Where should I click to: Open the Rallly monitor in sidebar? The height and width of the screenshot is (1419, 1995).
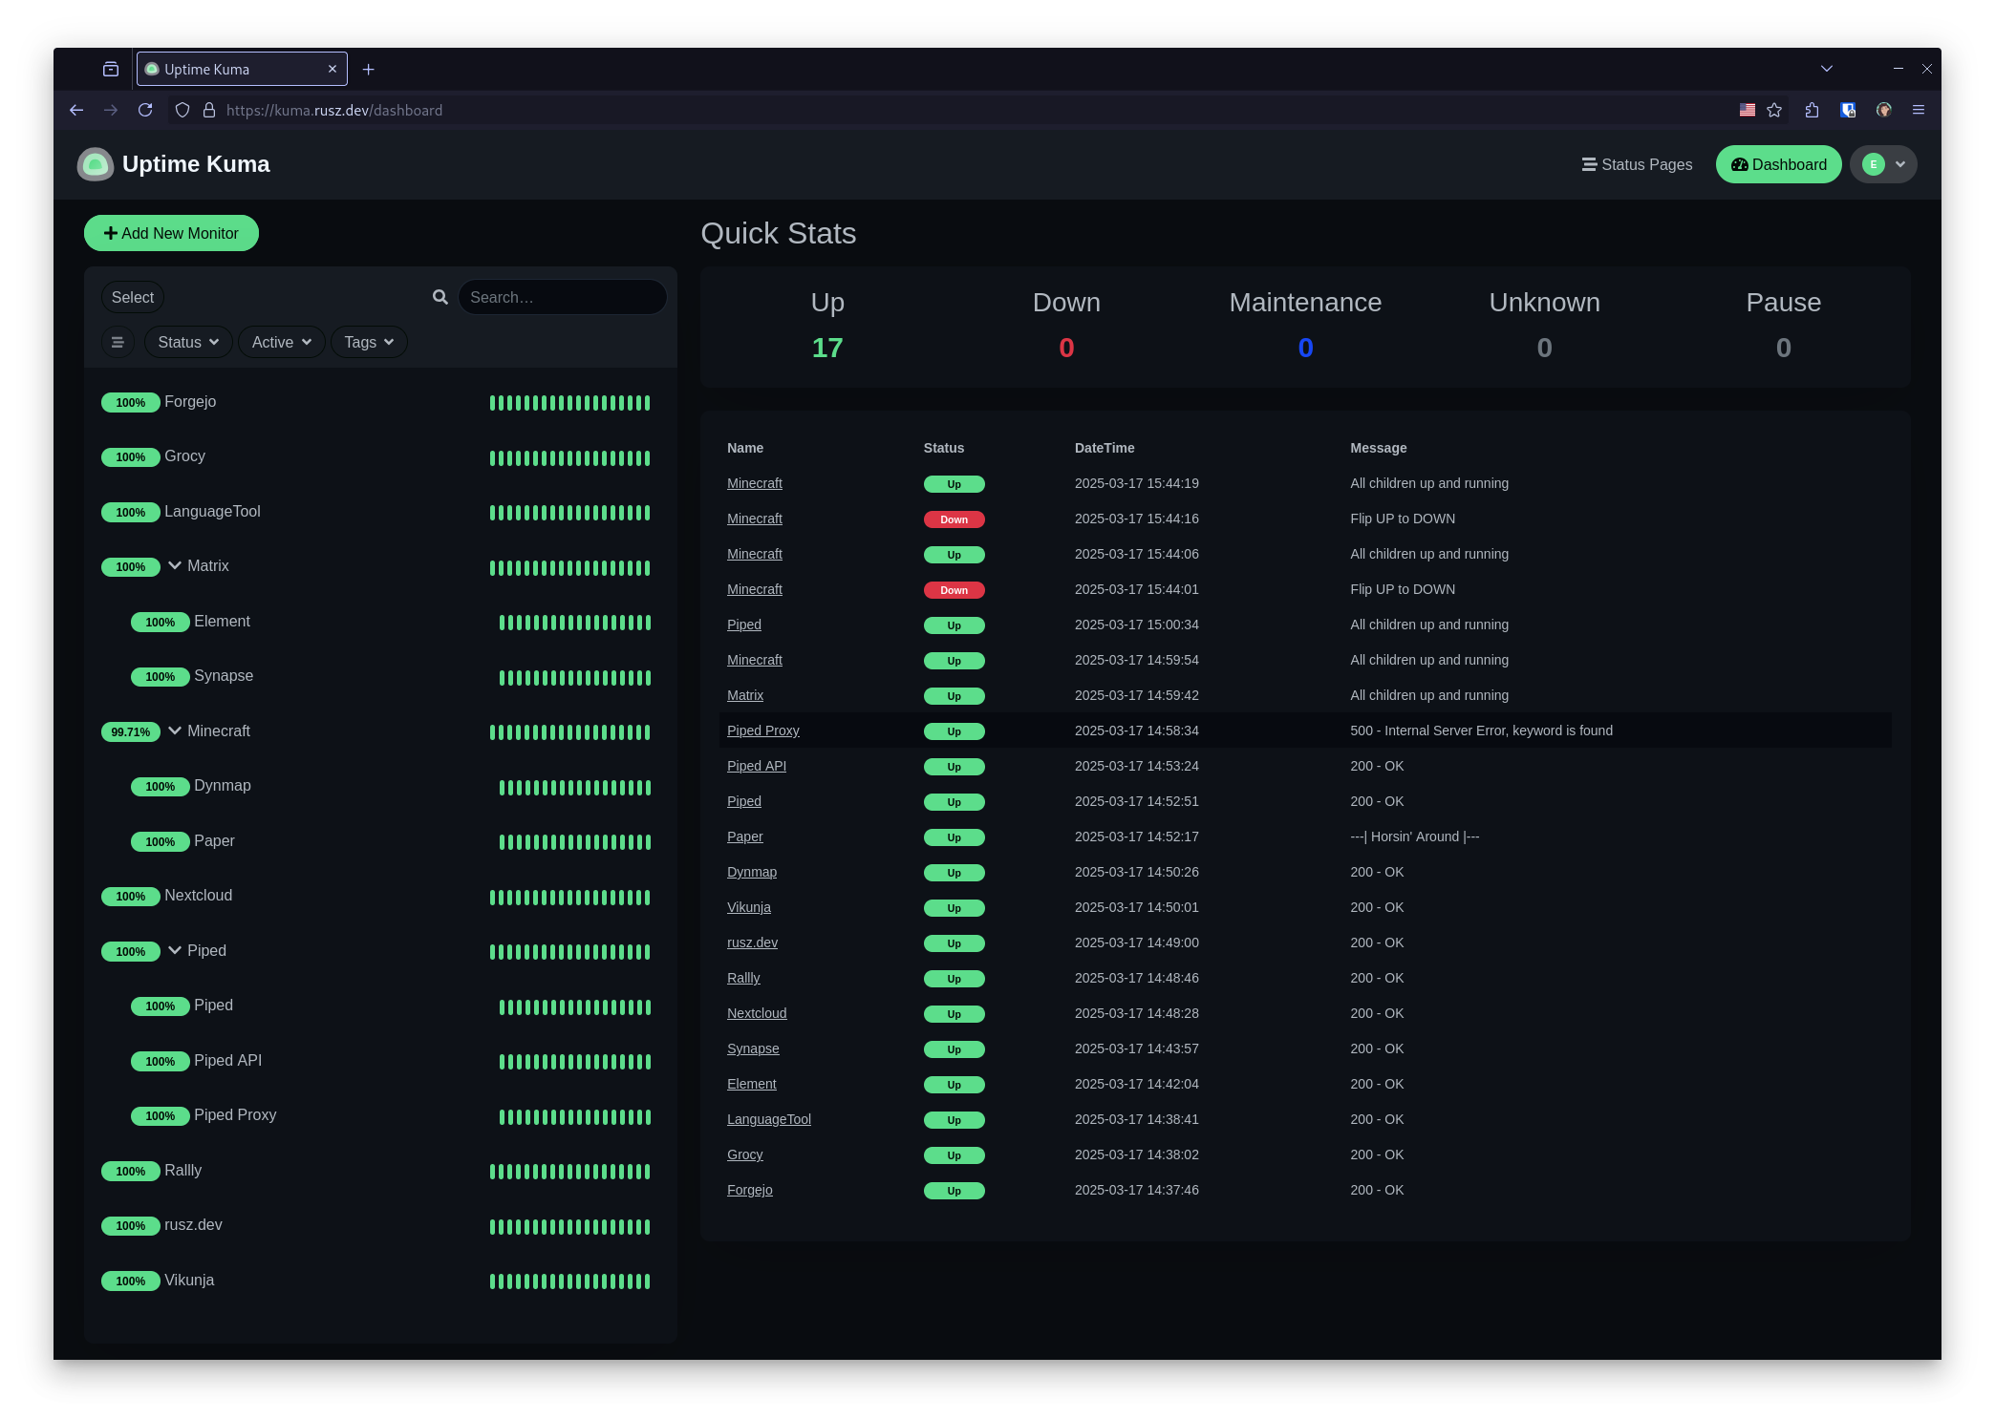click(x=379, y=1171)
